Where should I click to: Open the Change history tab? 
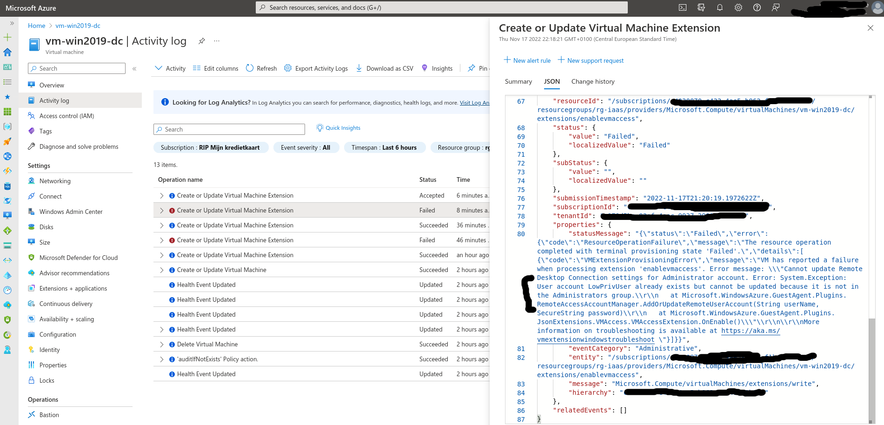(593, 81)
